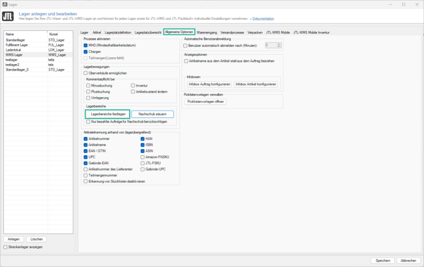Enable Amazon-FNSKU article recognition
This screenshot has width=424, height=267.
pos(142,157)
